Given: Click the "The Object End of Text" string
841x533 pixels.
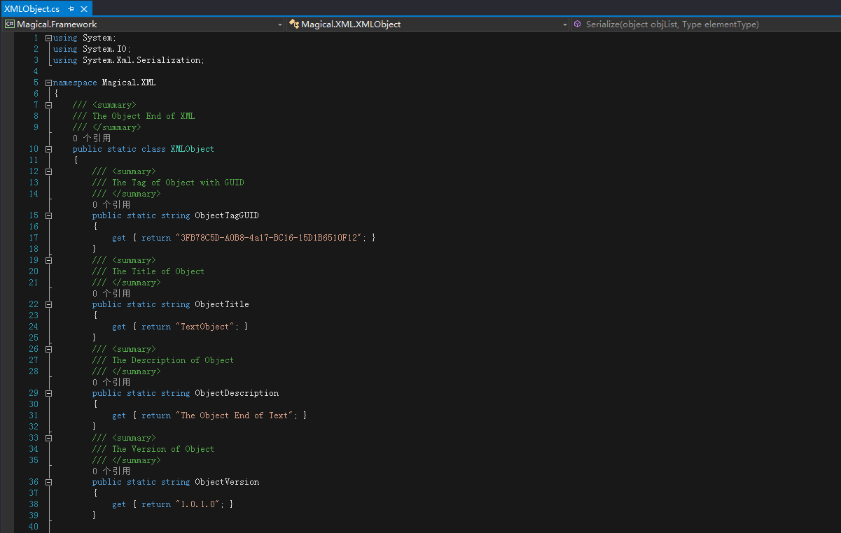Looking at the screenshot, I should [x=236, y=415].
